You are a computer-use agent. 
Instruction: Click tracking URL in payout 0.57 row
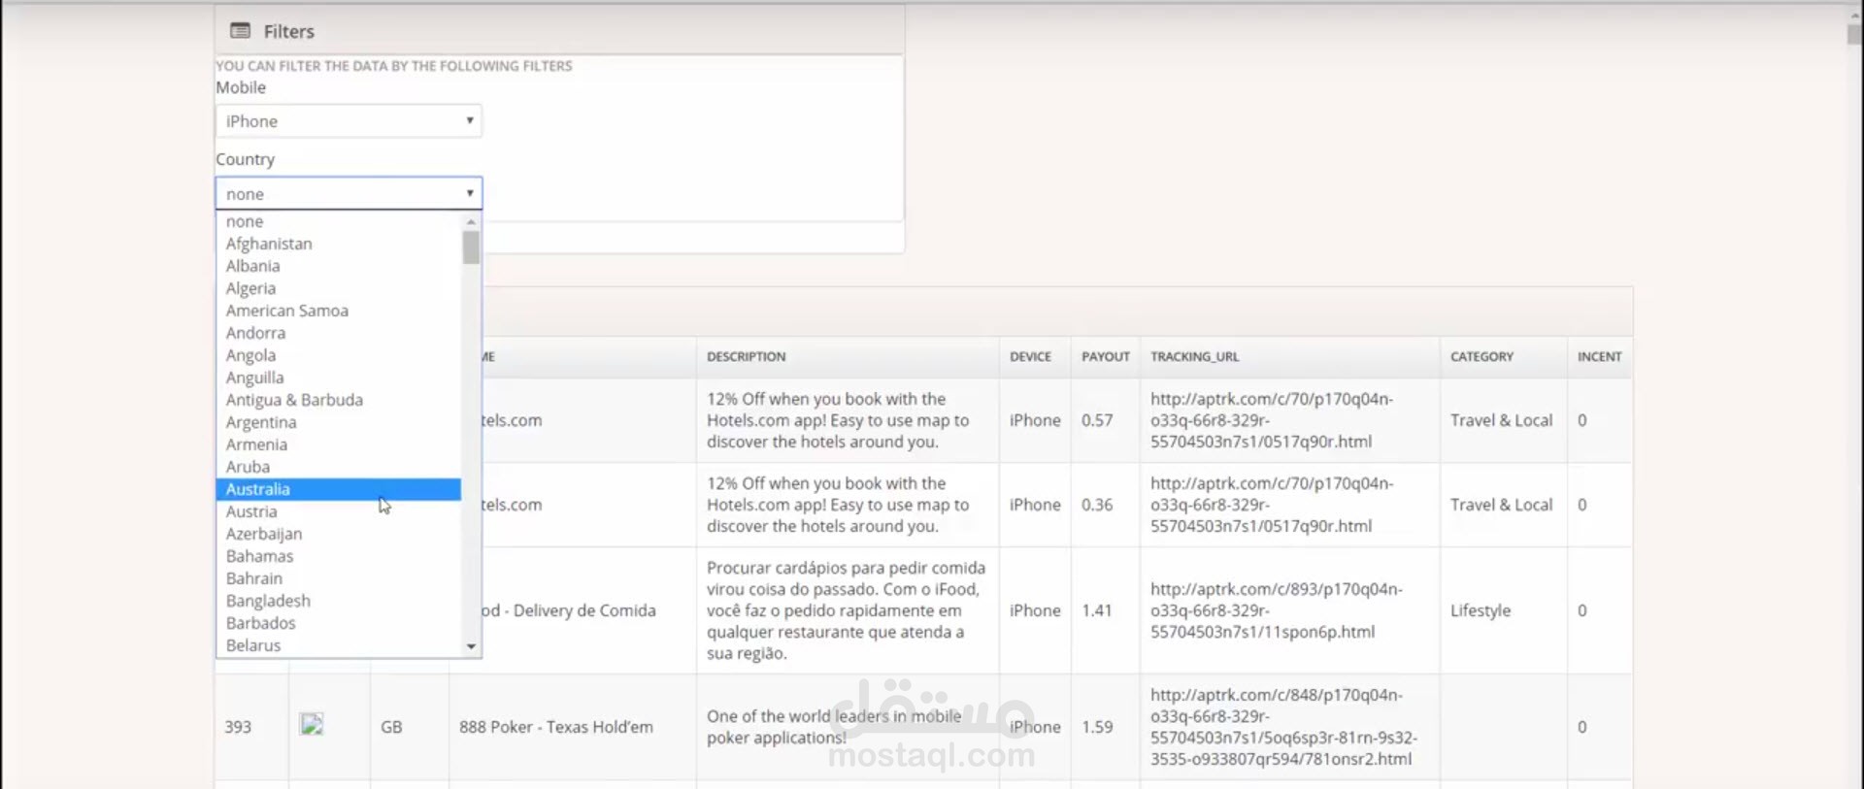(1272, 420)
